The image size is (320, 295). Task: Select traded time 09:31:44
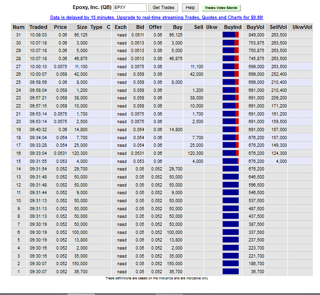point(38,193)
